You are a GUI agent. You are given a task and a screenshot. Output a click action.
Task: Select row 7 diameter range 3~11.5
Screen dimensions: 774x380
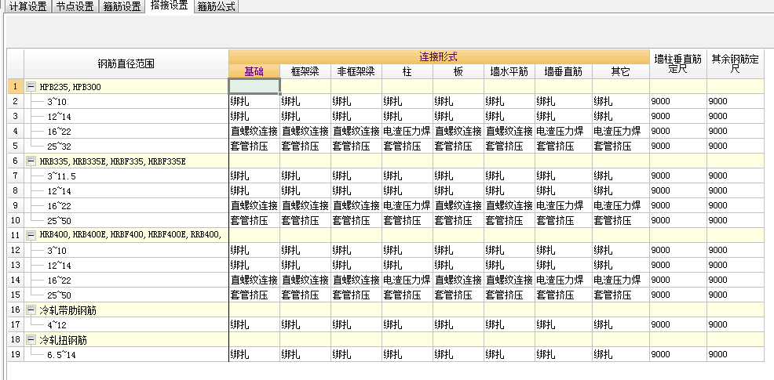126,176
